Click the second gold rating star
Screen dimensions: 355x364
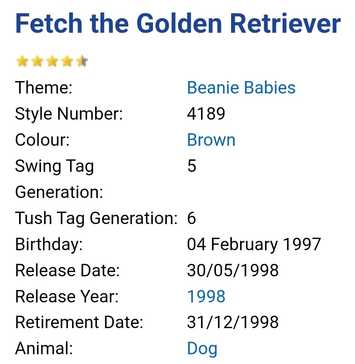coord(37,62)
